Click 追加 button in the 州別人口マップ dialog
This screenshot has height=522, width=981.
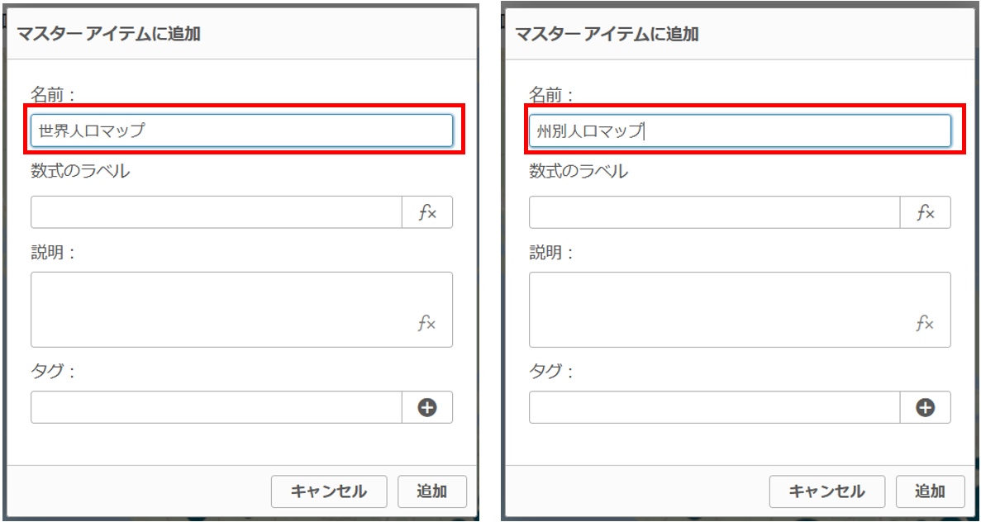pyautogui.click(x=931, y=491)
